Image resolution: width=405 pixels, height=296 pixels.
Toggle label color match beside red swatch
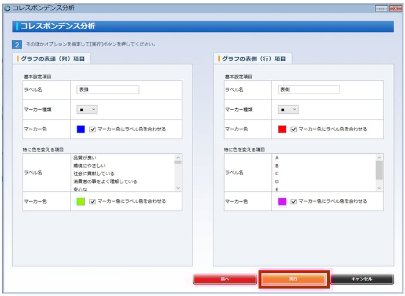pyautogui.click(x=294, y=129)
